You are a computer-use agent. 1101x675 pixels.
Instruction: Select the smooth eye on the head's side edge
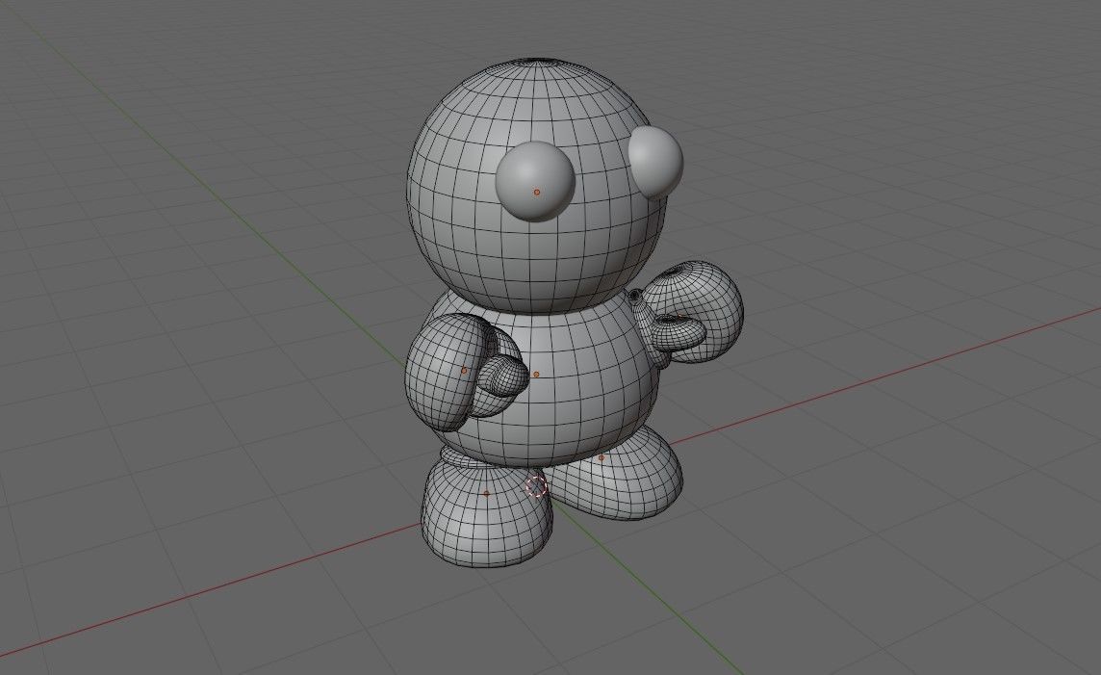pos(655,162)
